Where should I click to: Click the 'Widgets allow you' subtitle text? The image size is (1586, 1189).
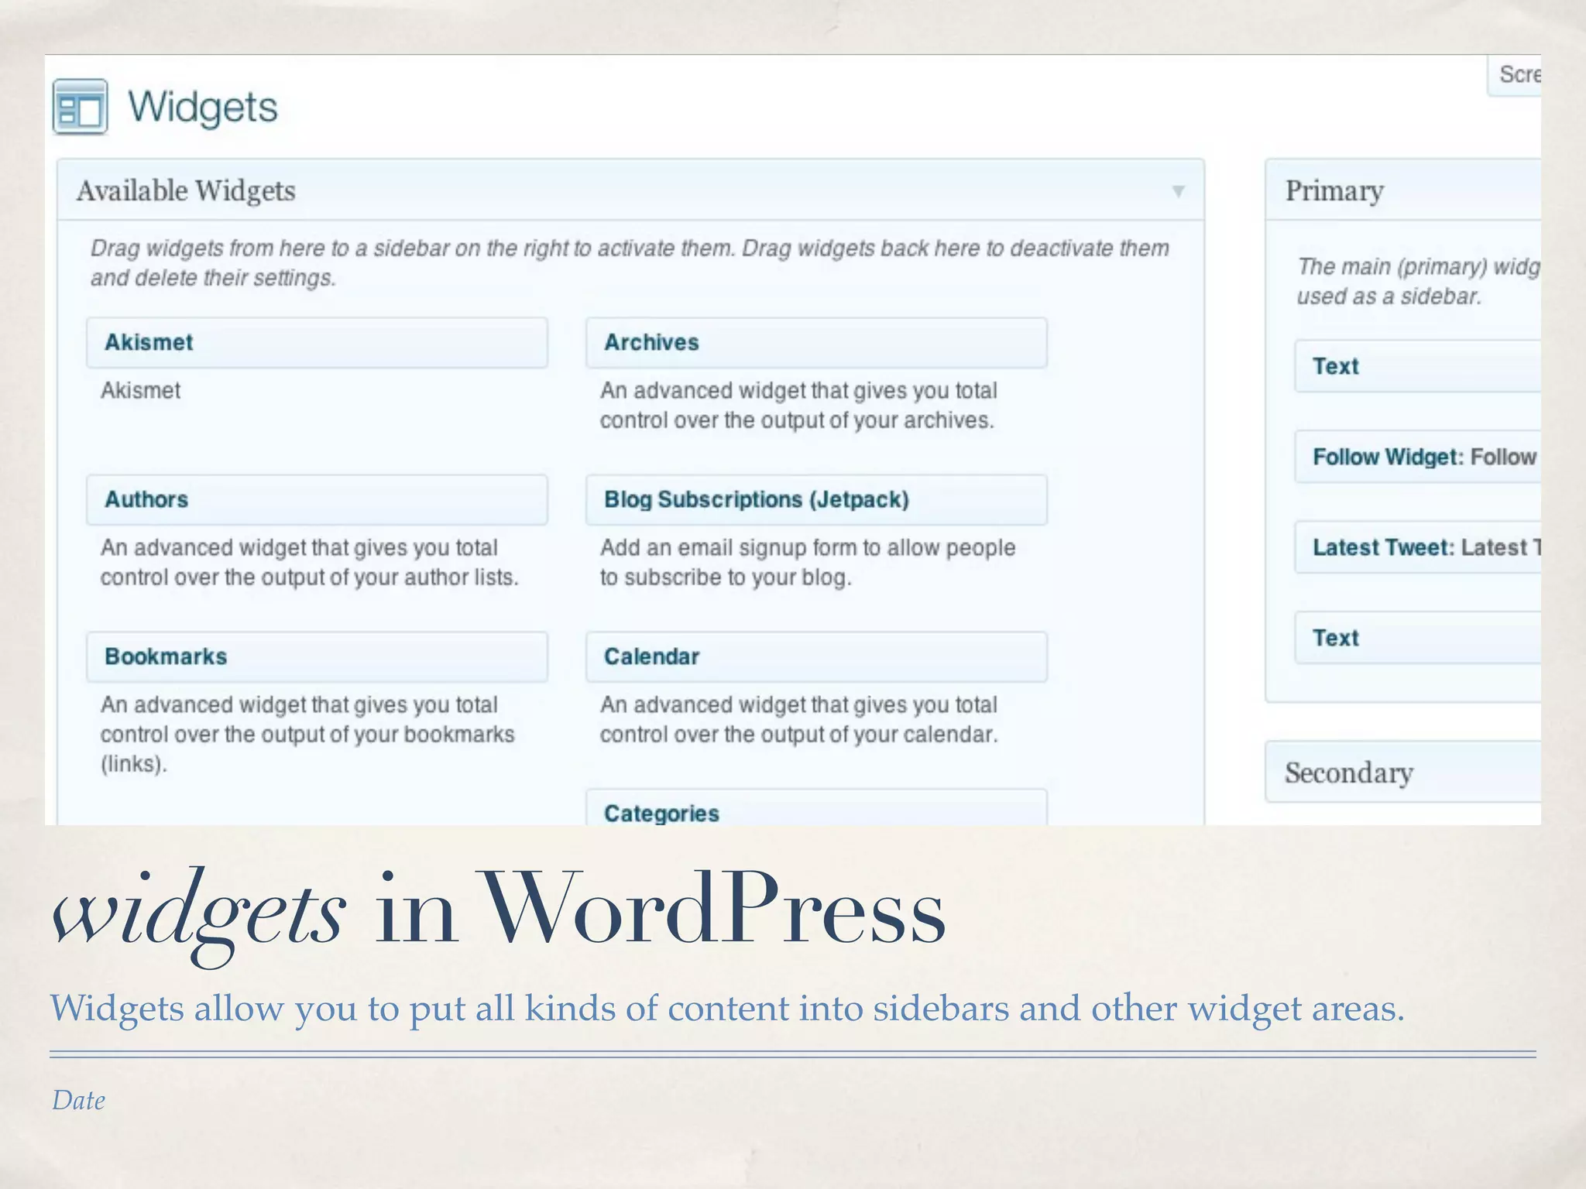coord(727,1009)
